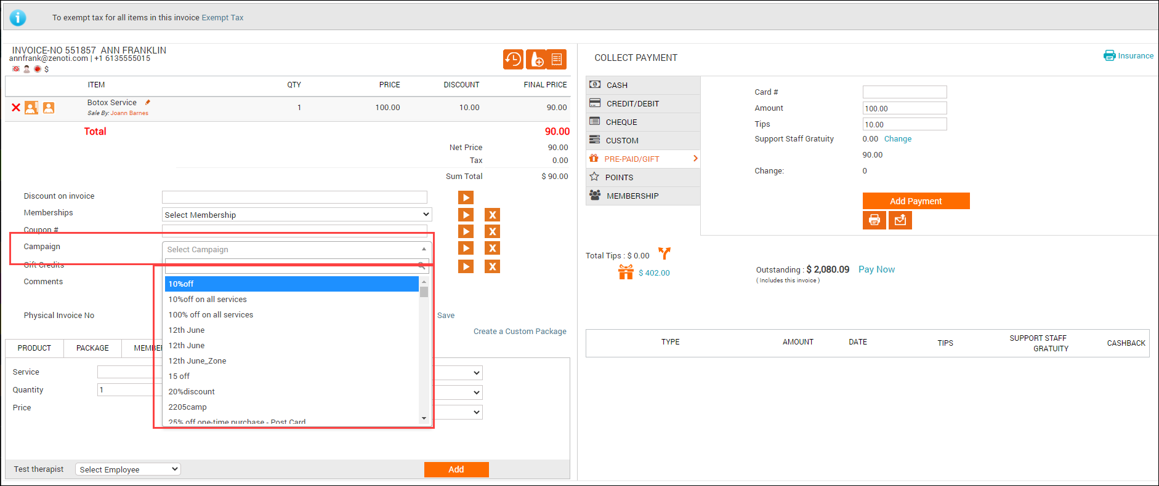This screenshot has width=1159, height=486.
Task: Click into the campaign search box
Action: [x=297, y=266]
